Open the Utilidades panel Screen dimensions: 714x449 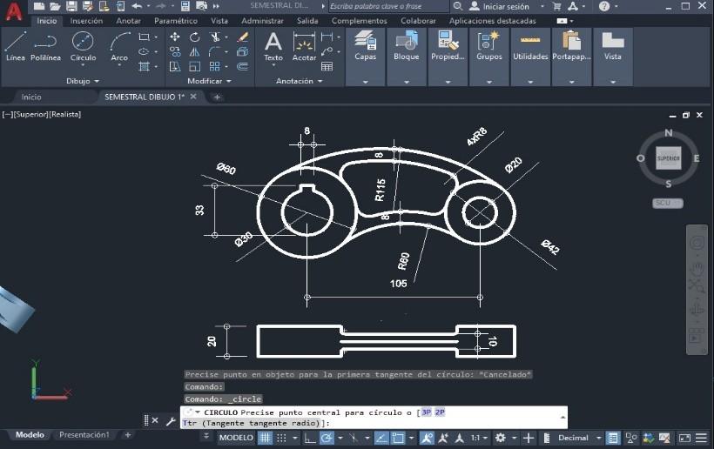530,45
